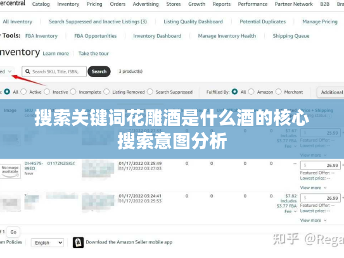Click the magnifier icon in search box
344x258 pixels.
tap(28, 71)
